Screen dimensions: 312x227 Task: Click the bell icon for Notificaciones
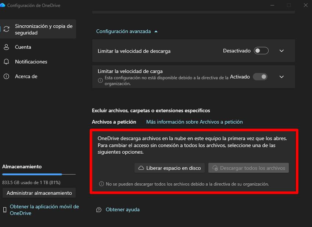tap(6, 62)
